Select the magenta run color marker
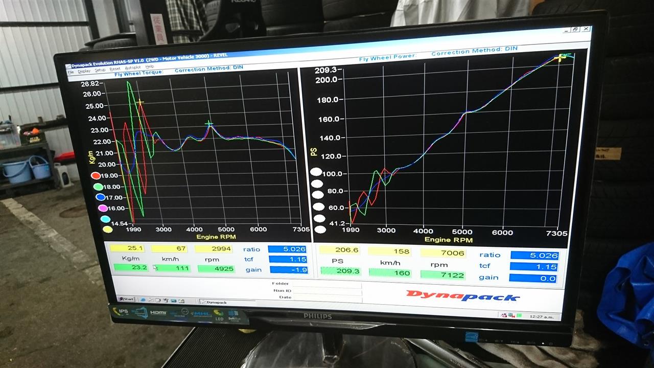Screen dimensions: 654x368 tap(103, 208)
